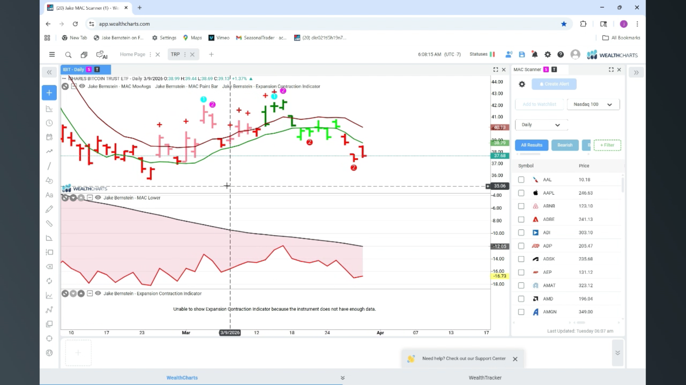Open MAC Scanner settings gear
This screenshot has width=686, height=385.
coord(522,84)
